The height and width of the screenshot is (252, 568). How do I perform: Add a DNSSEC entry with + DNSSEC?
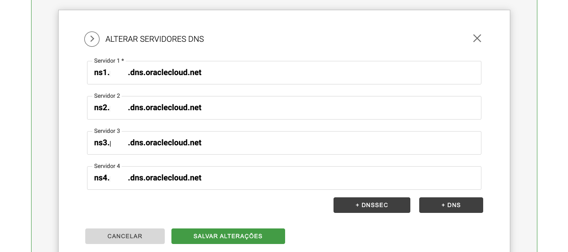pos(372,205)
